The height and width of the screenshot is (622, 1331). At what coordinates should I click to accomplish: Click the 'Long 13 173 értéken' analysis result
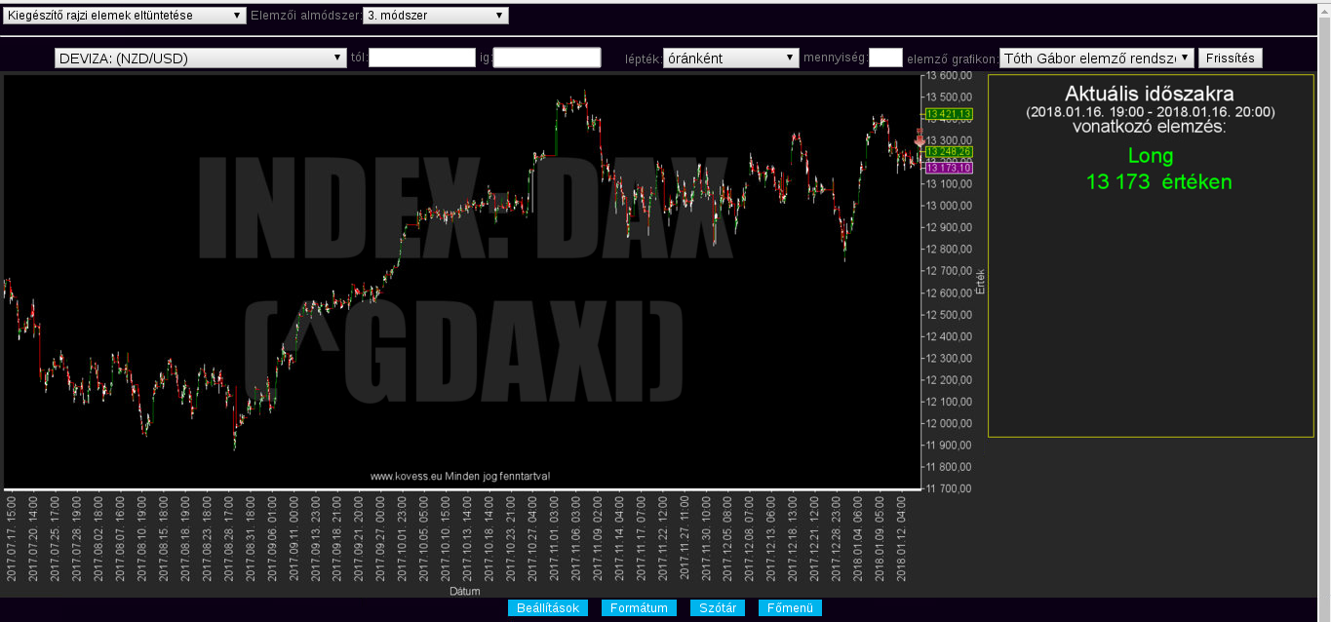pyautogui.click(x=1151, y=169)
